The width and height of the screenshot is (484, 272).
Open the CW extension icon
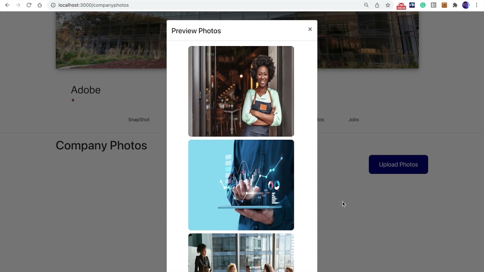(x=412, y=5)
